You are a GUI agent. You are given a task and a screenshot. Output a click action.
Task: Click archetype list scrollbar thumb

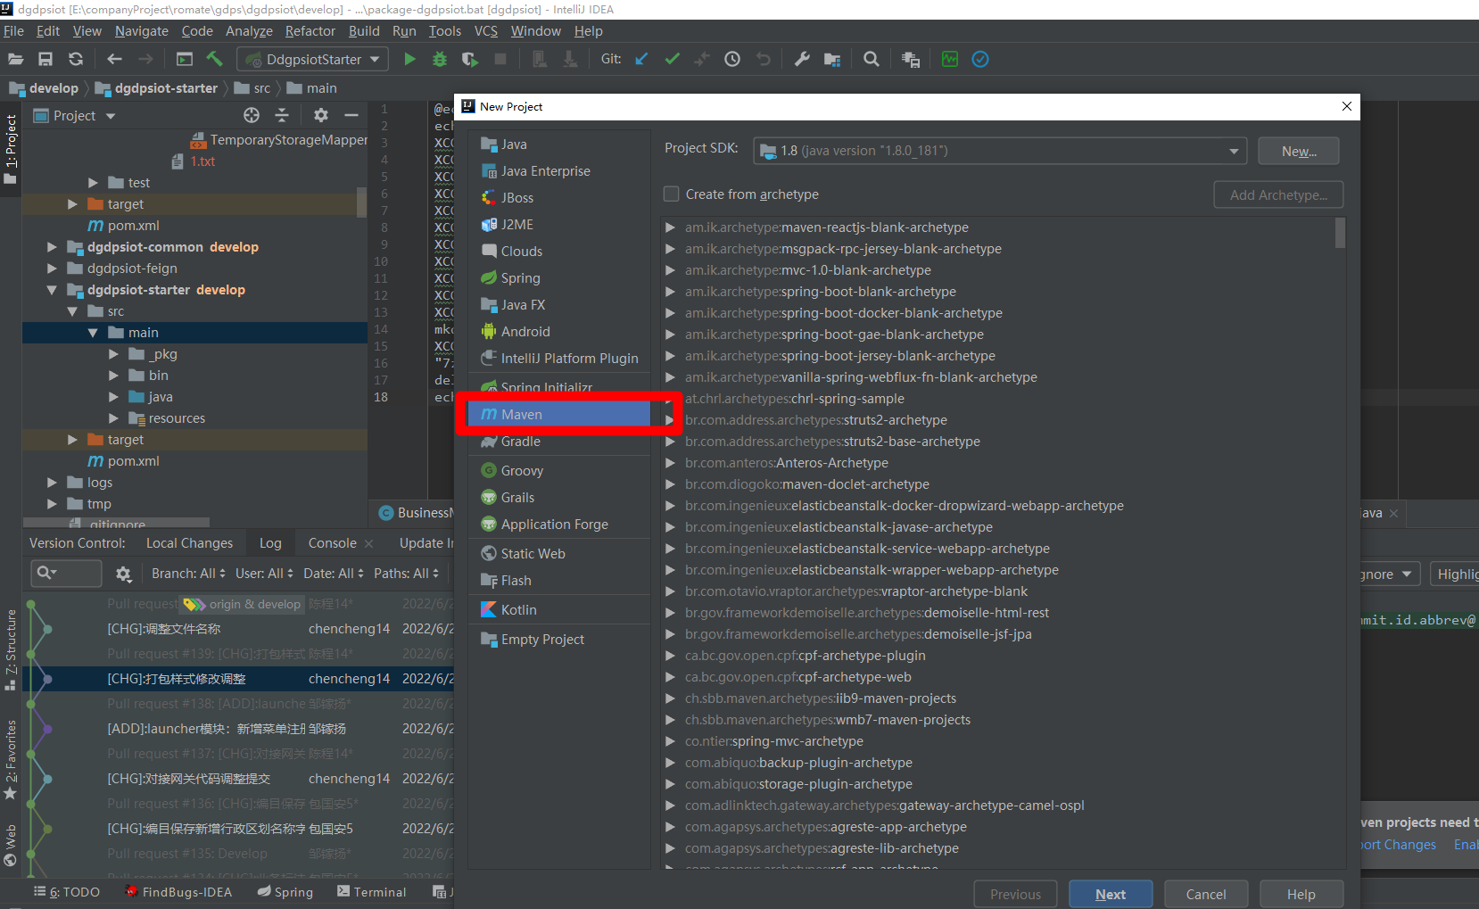pyautogui.click(x=1340, y=233)
